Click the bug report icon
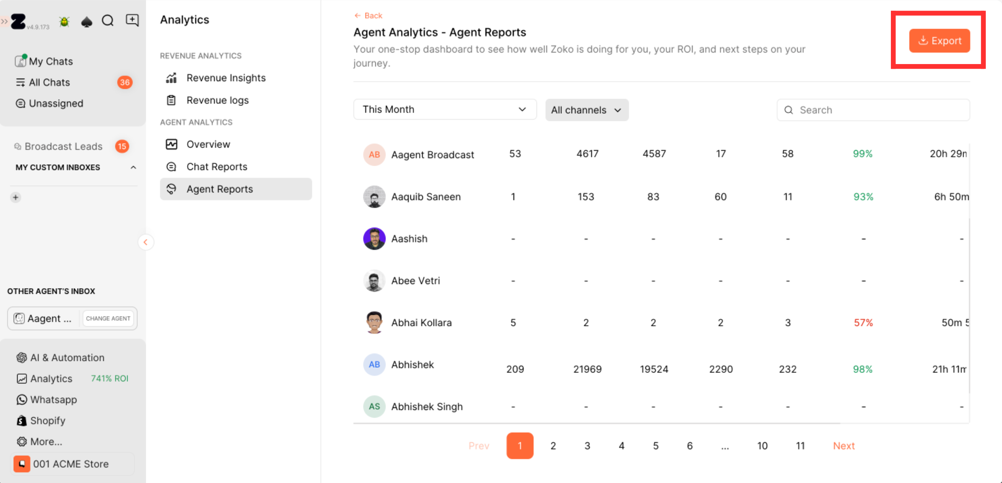 pos(64,21)
